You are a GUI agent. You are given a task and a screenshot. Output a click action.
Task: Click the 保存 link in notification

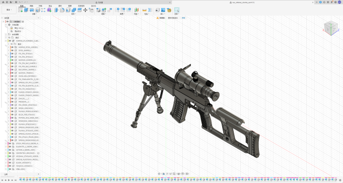(183, 18)
